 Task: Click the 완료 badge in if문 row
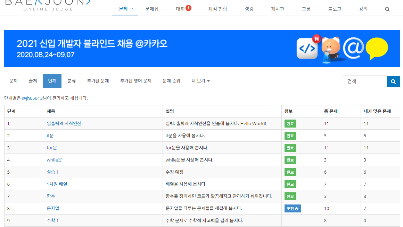point(290,136)
